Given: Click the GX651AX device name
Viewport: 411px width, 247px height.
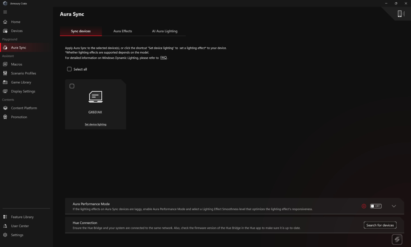Looking at the screenshot, I should click(95, 112).
